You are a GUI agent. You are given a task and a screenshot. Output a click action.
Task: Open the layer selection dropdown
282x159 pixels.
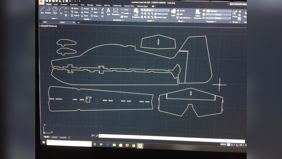[x=155, y=10]
